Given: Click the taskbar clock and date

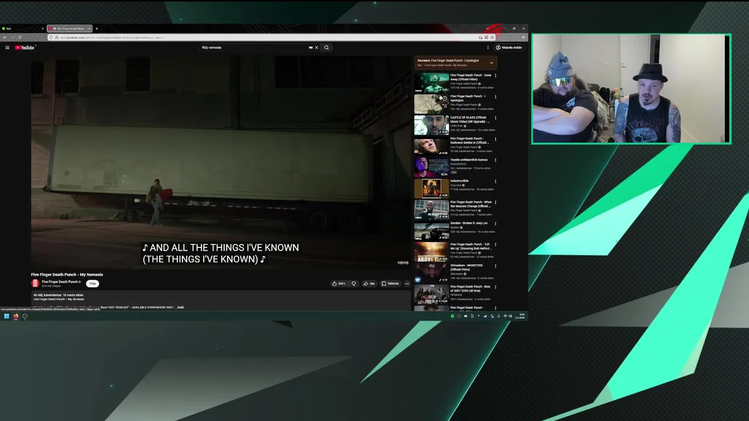Looking at the screenshot, I should [521, 316].
